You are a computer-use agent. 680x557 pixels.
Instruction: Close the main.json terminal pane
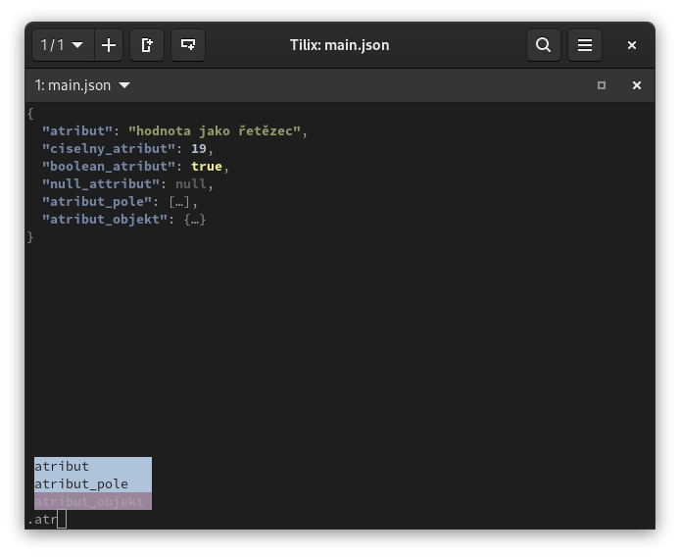(636, 85)
